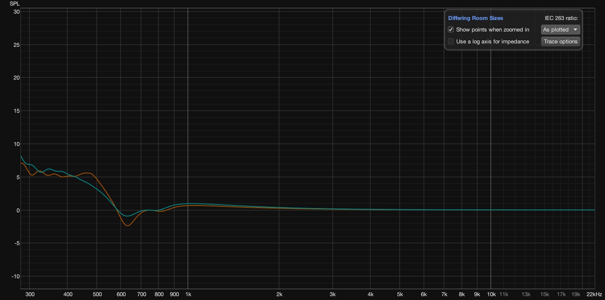Uncheck the Show points when zoomed in checkbox

(x=451, y=30)
